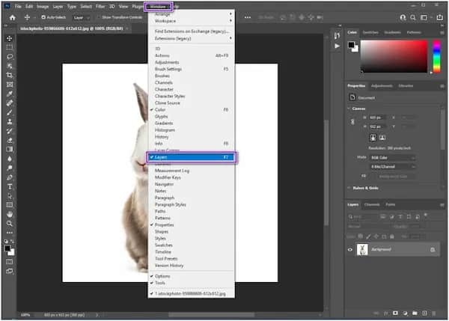Switch to the Adjustments tab
Viewport: 449px width, 321px height.
382,86
